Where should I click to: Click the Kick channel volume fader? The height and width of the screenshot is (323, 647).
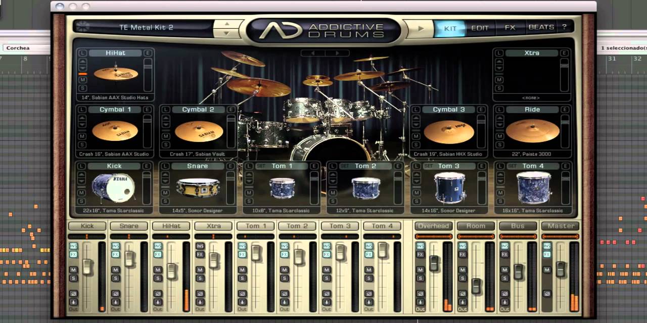[87, 266]
